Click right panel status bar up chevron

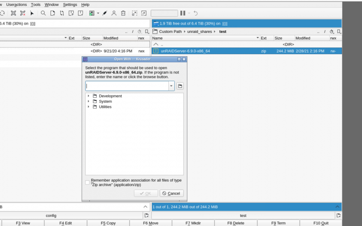[337, 207]
